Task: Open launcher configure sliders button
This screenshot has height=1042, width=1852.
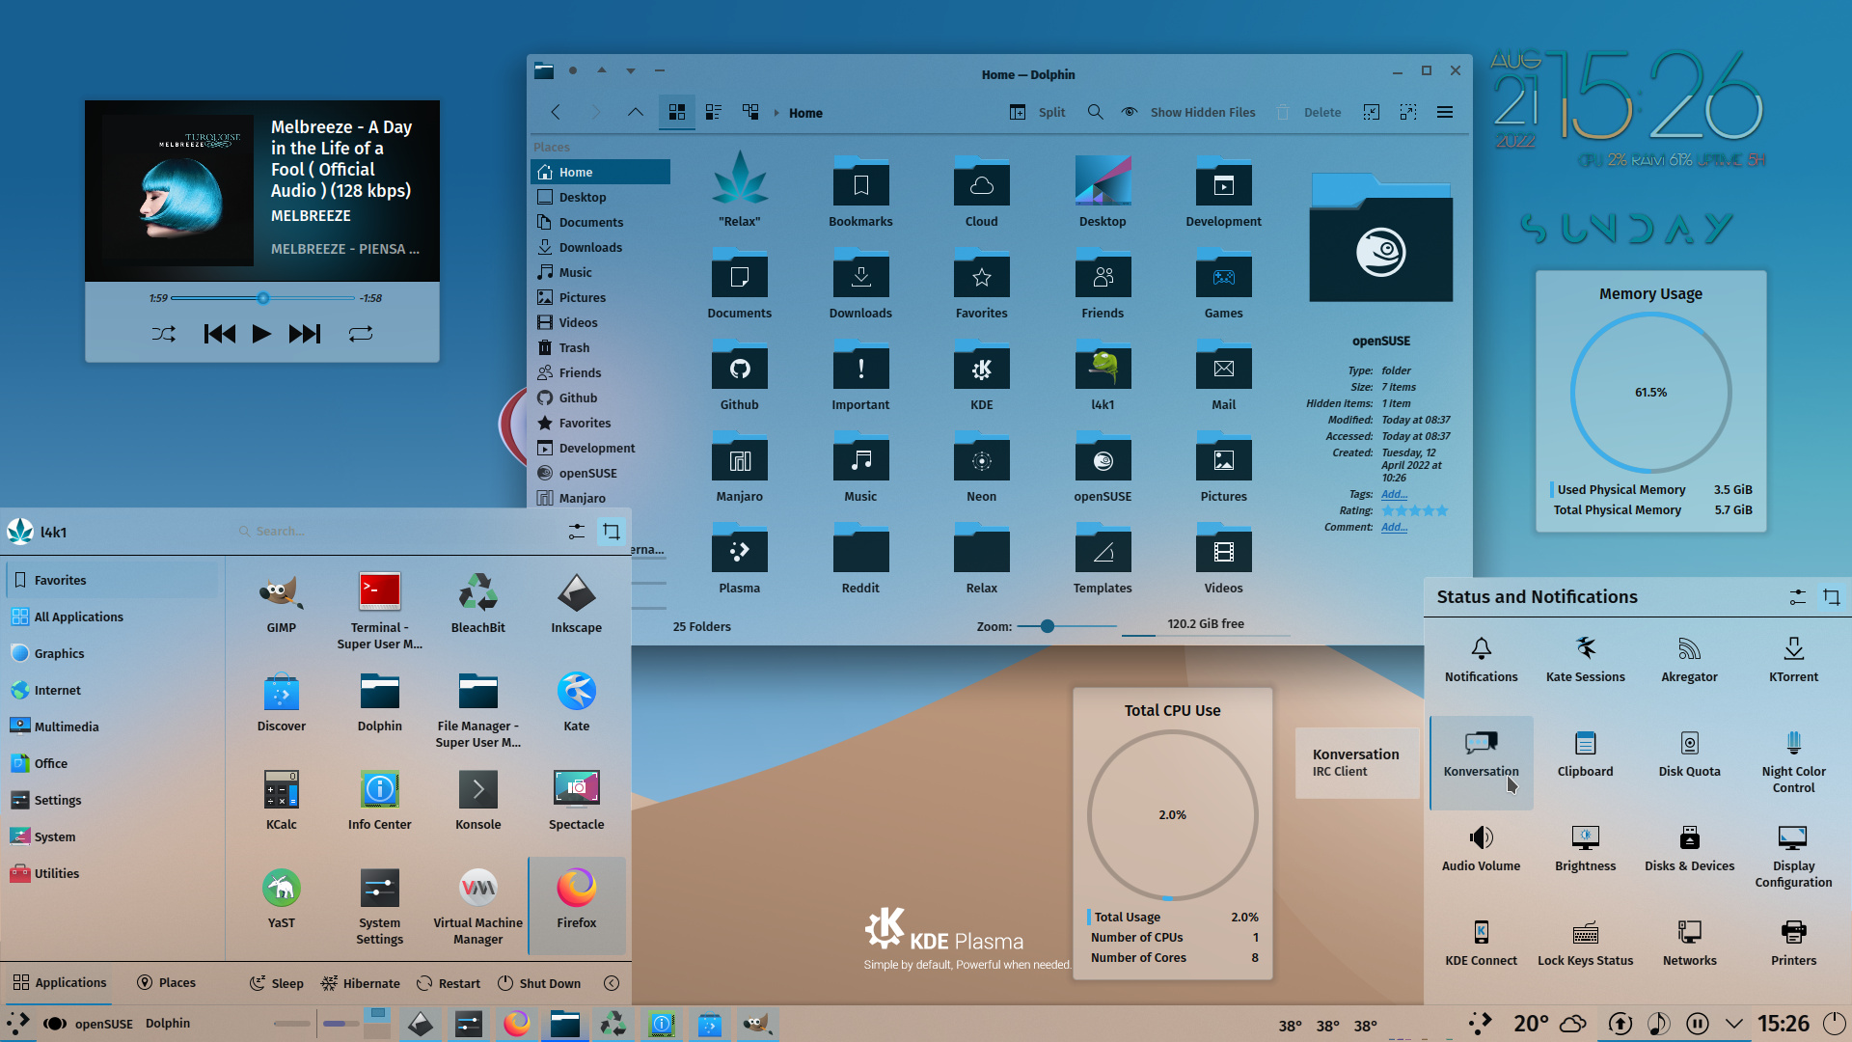Action: tap(576, 532)
